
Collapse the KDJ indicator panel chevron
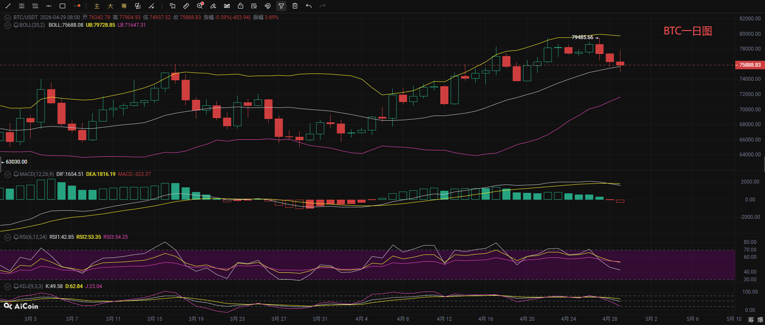pos(8,286)
